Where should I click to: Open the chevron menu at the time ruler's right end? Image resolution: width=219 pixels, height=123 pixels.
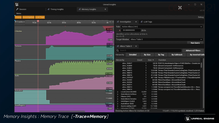pyautogui.click(x=113, y=22)
